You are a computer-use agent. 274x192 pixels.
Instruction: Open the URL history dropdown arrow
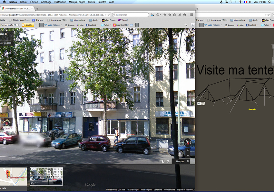click(x=105, y=15)
